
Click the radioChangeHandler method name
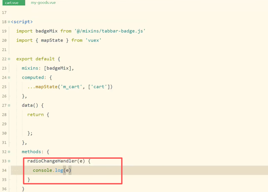[x=52, y=161]
